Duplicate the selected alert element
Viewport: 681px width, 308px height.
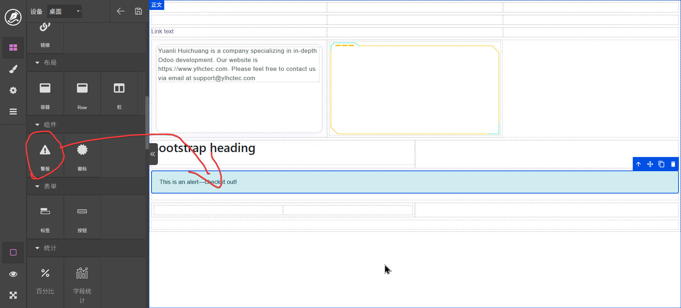(x=661, y=164)
